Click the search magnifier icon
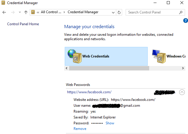This screenshot has height=134, width=188. pos(181,12)
